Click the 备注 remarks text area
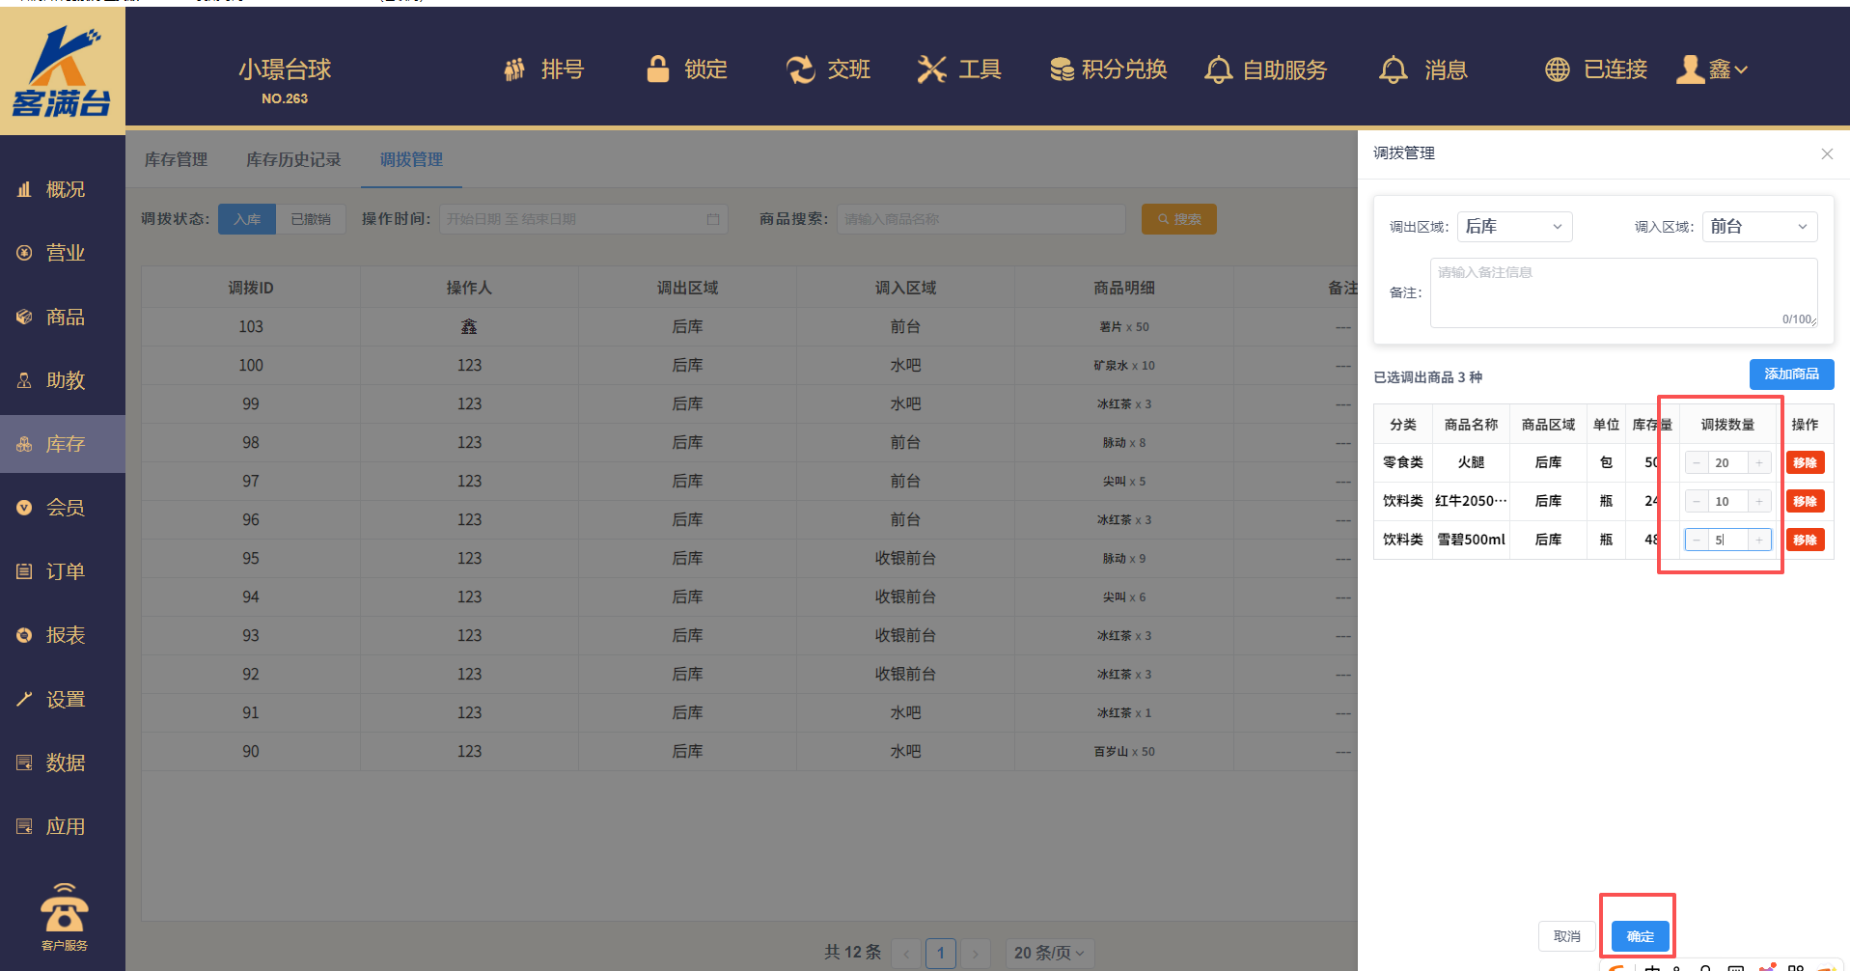 1622,292
